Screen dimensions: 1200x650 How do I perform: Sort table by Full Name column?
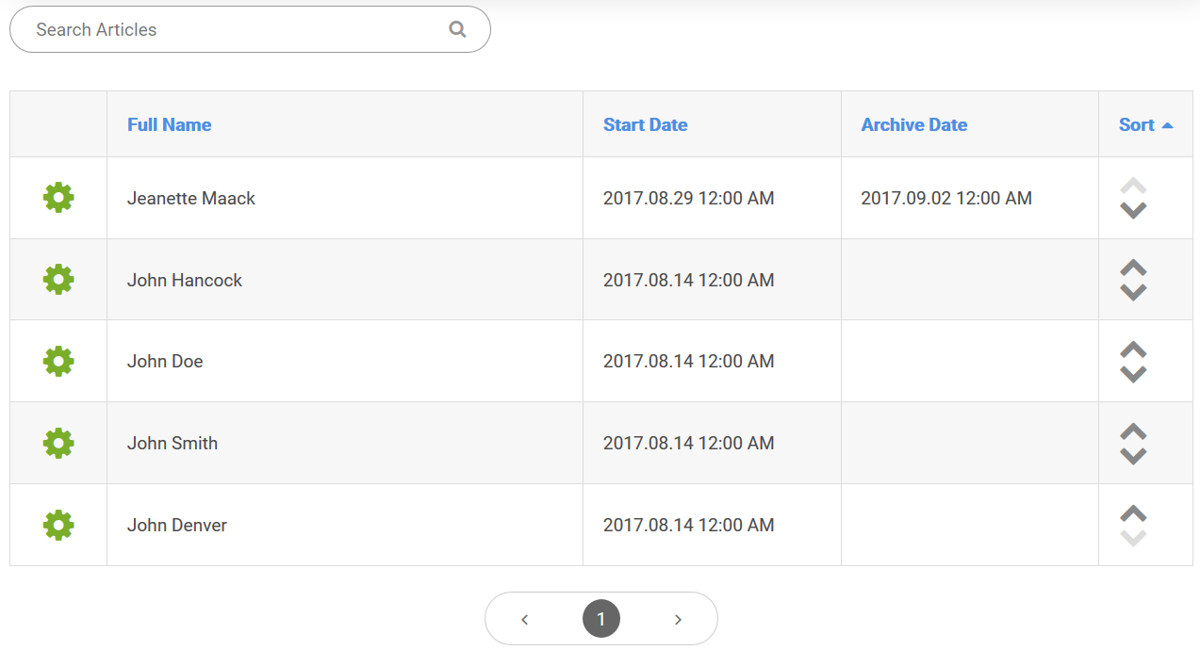(x=170, y=124)
